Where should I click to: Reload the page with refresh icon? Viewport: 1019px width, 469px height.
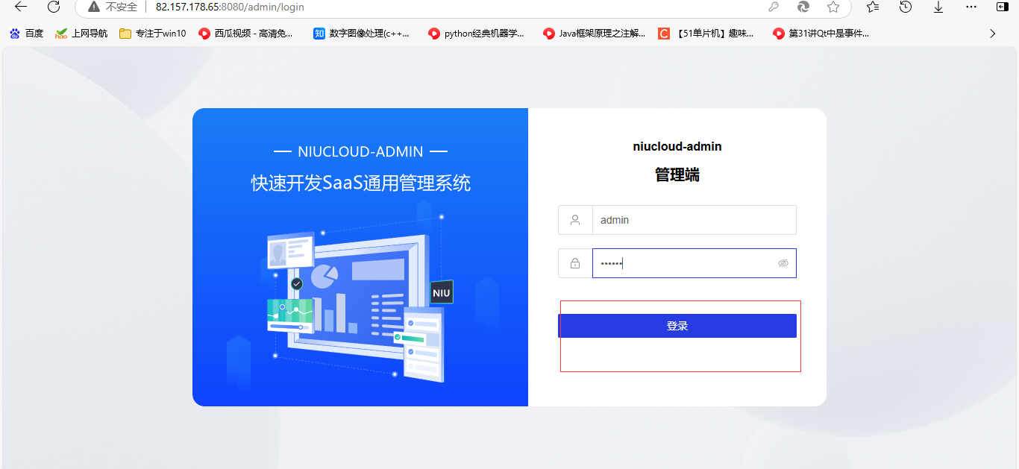click(54, 7)
